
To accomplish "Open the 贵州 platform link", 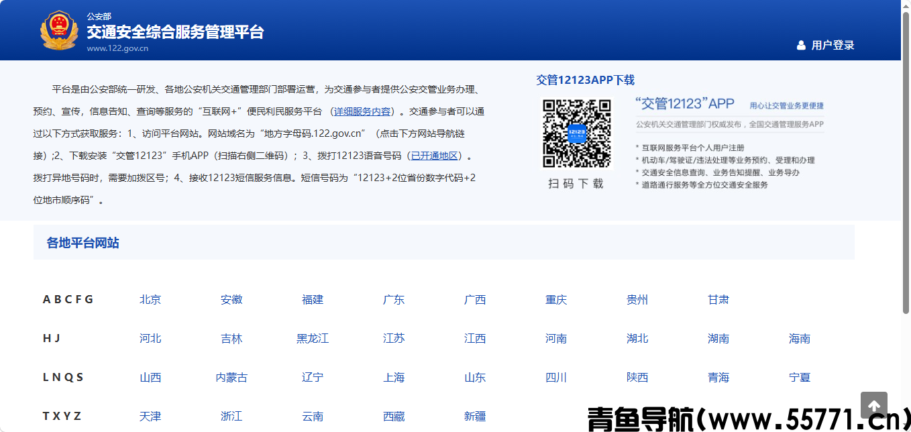I will [x=637, y=300].
